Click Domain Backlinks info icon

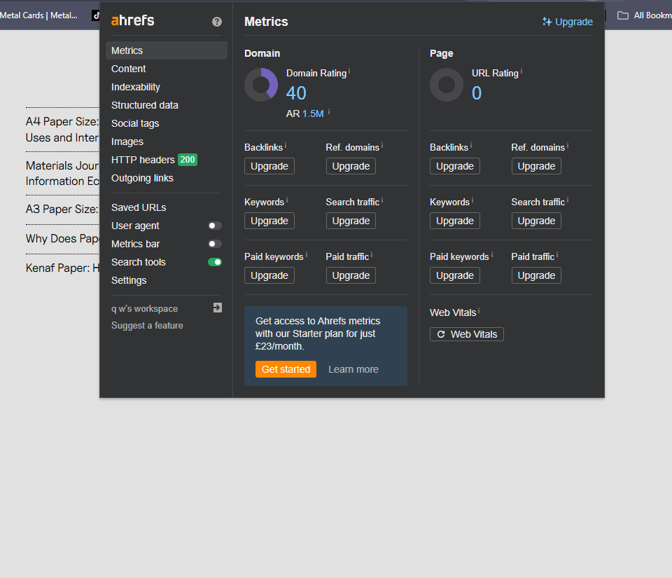point(286,145)
